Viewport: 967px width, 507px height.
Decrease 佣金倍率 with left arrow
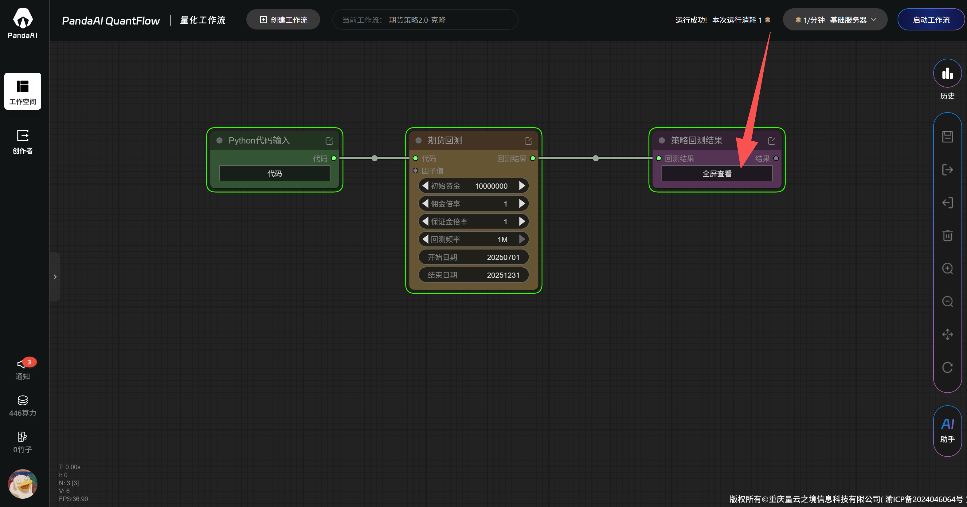(x=425, y=203)
